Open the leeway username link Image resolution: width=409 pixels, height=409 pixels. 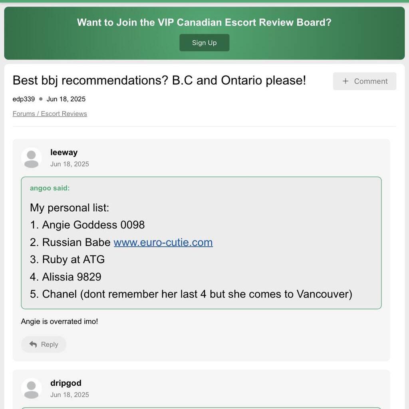[64, 152]
